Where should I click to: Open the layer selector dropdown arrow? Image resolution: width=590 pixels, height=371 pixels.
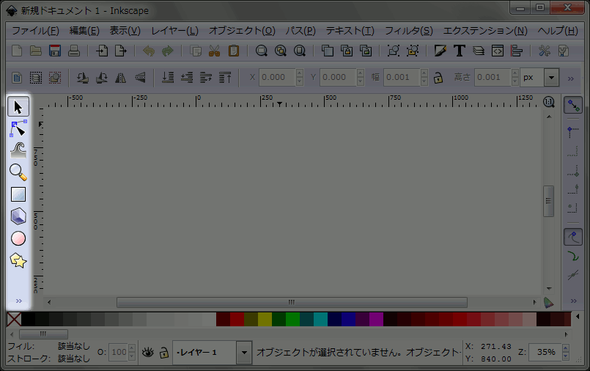tap(244, 352)
